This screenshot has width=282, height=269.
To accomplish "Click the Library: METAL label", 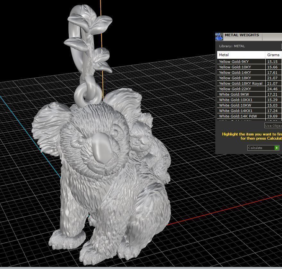I will (232, 46).
